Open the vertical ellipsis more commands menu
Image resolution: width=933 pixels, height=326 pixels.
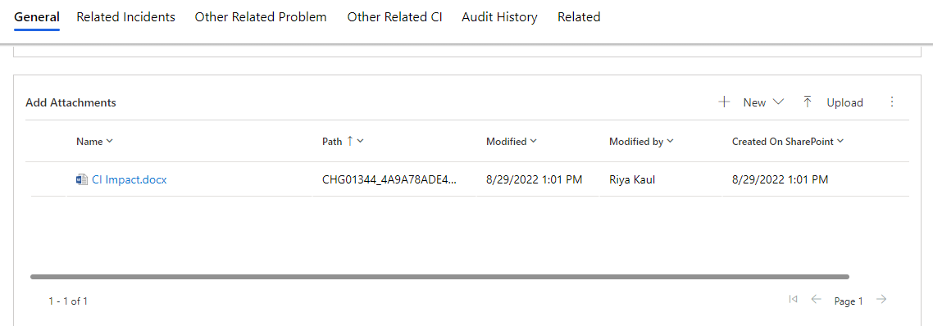pos(891,102)
